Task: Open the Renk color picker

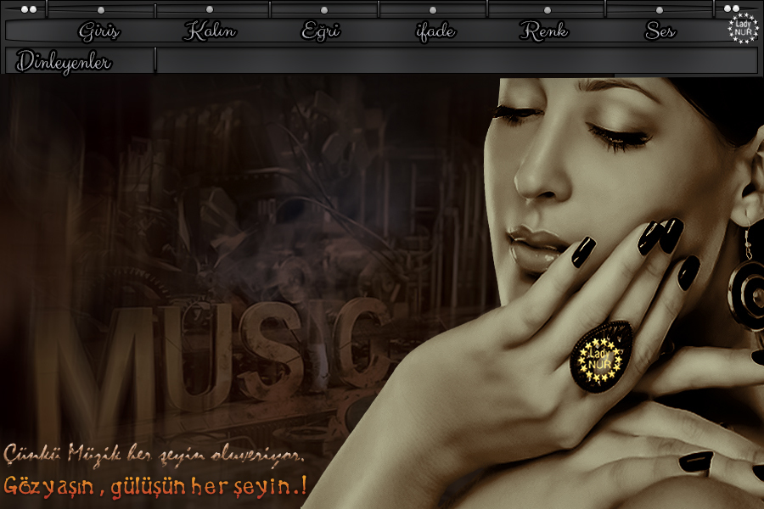Action: click(x=543, y=32)
